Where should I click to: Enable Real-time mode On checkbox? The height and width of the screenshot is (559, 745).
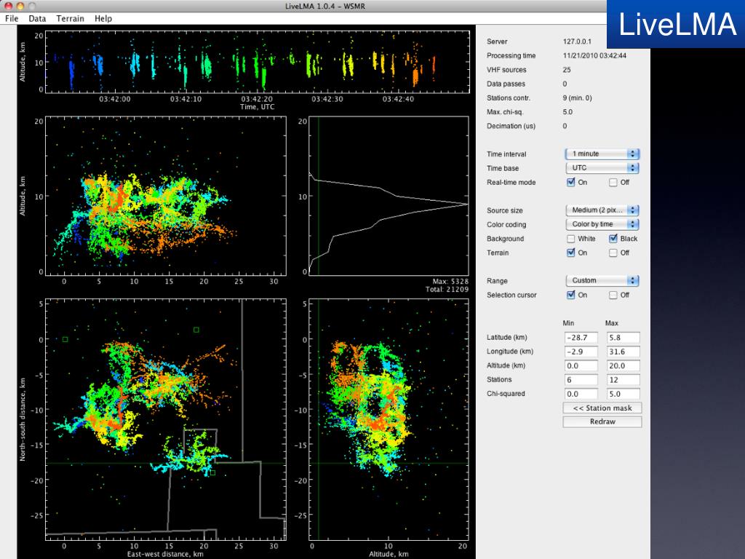pyautogui.click(x=570, y=182)
